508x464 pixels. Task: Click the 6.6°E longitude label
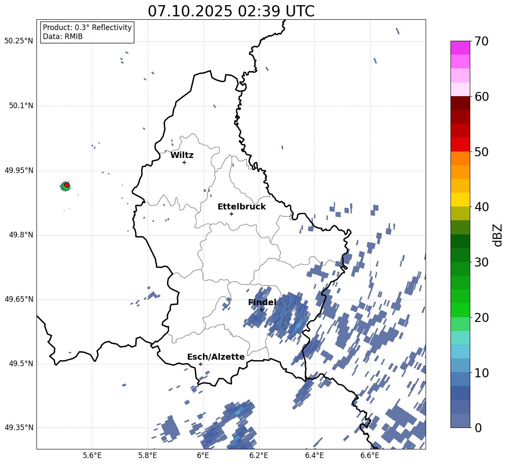click(x=370, y=455)
